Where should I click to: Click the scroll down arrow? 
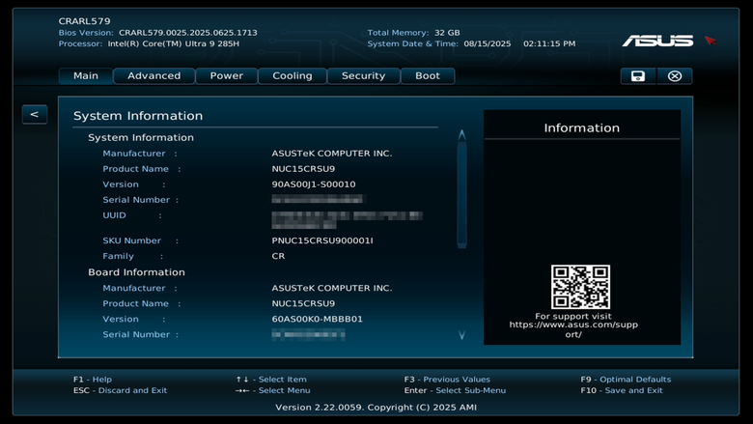click(462, 335)
